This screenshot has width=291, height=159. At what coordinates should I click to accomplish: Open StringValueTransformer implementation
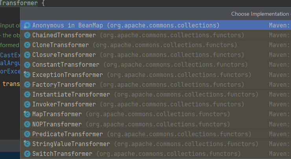155,144
